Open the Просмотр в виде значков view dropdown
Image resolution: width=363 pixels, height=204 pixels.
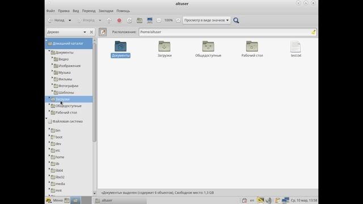206,20
